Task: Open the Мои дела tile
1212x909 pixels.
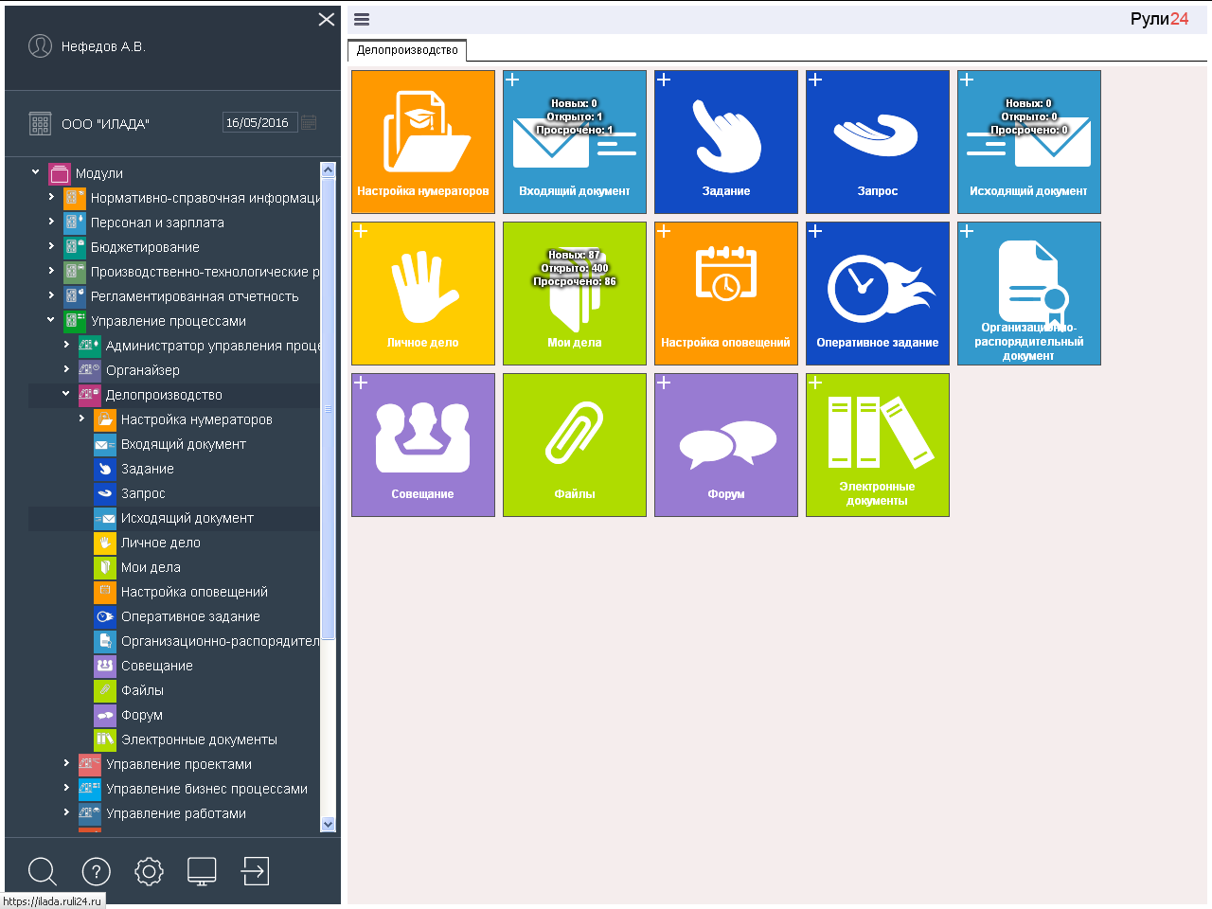Action: pyautogui.click(x=575, y=294)
